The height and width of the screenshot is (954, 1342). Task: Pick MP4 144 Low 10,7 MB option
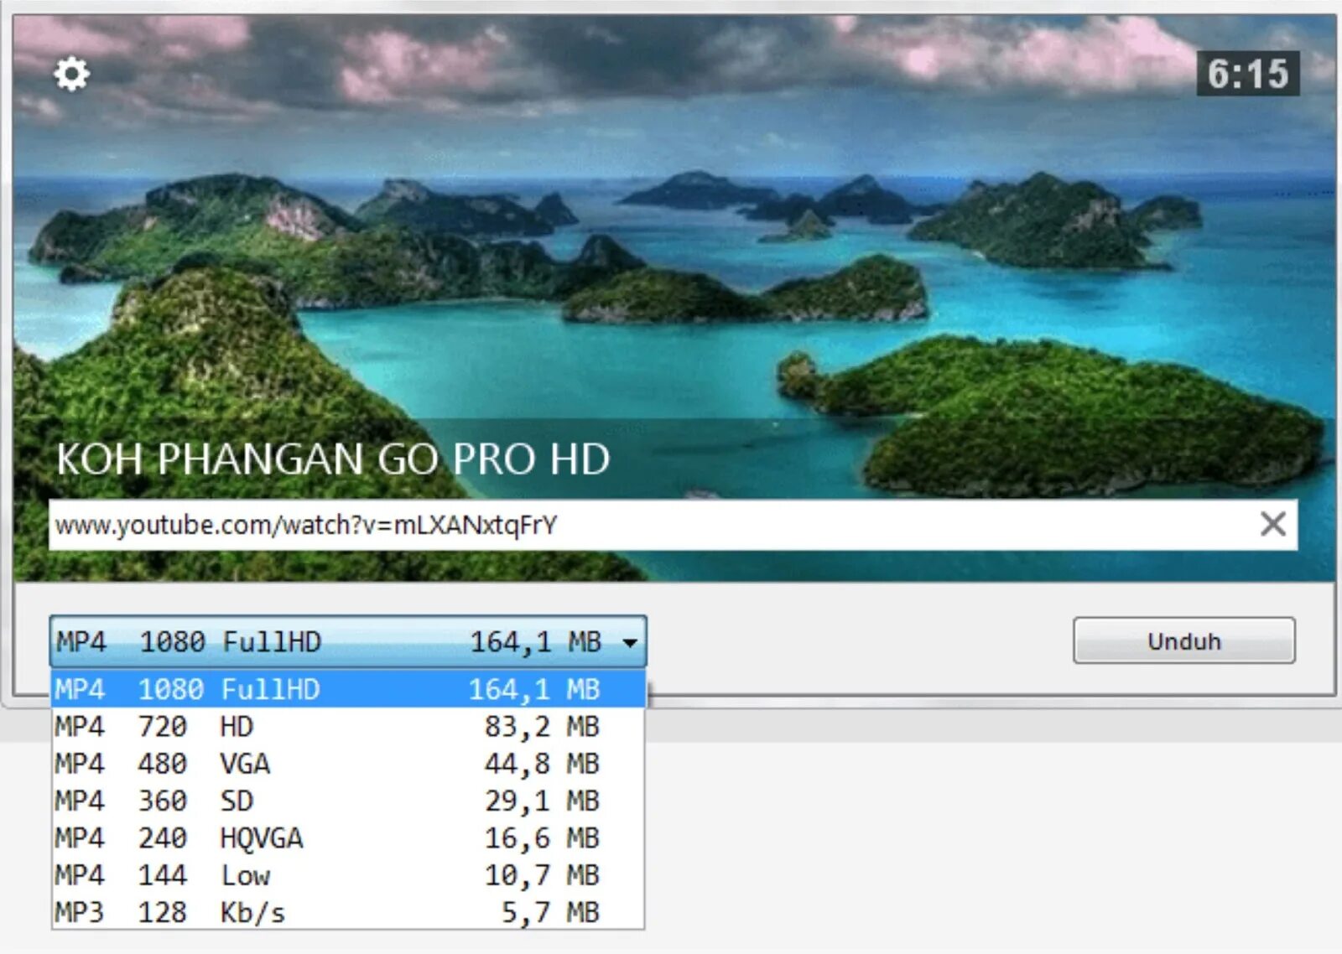click(x=348, y=875)
